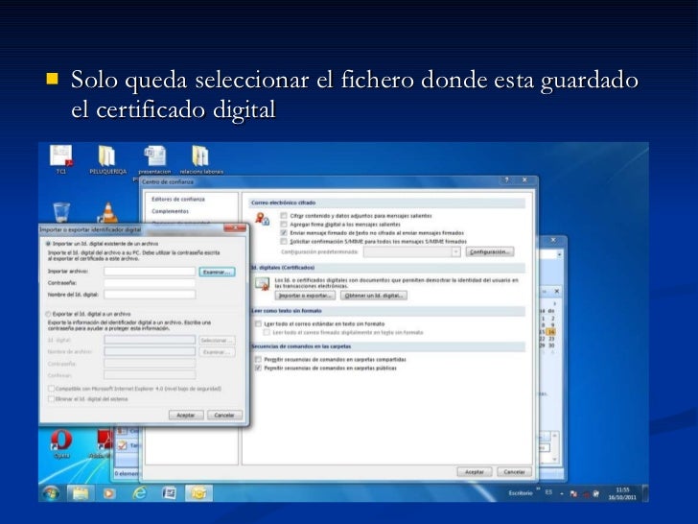Screen dimensions: 698x524
Task: Check 'Cifrar contenido y datos adjuntos' checkbox
Action: pyautogui.click(x=284, y=216)
